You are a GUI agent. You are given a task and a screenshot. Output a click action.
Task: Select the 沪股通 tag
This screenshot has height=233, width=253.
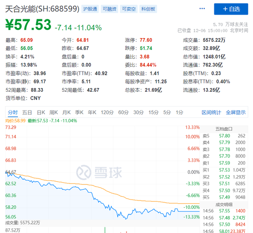click(x=90, y=9)
